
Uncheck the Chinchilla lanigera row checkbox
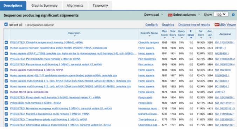click(x=6, y=43)
